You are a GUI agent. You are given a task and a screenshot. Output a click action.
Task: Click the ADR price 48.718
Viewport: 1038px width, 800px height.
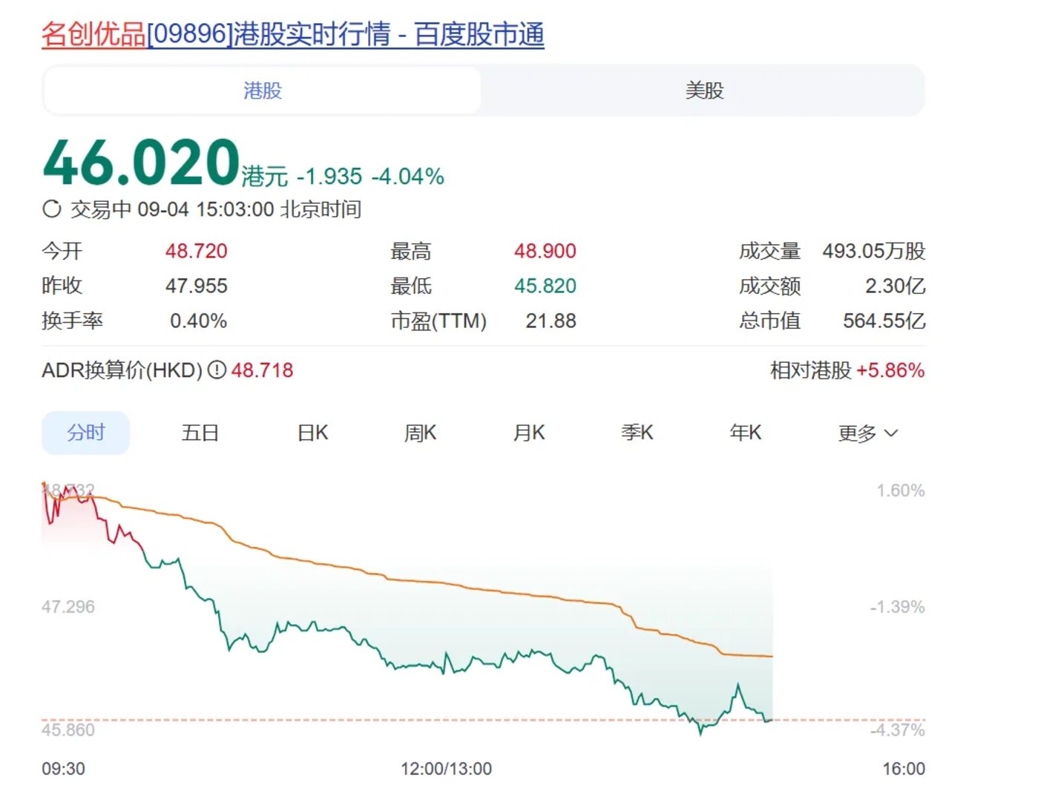pyautogui.click(x=262, y=370)
